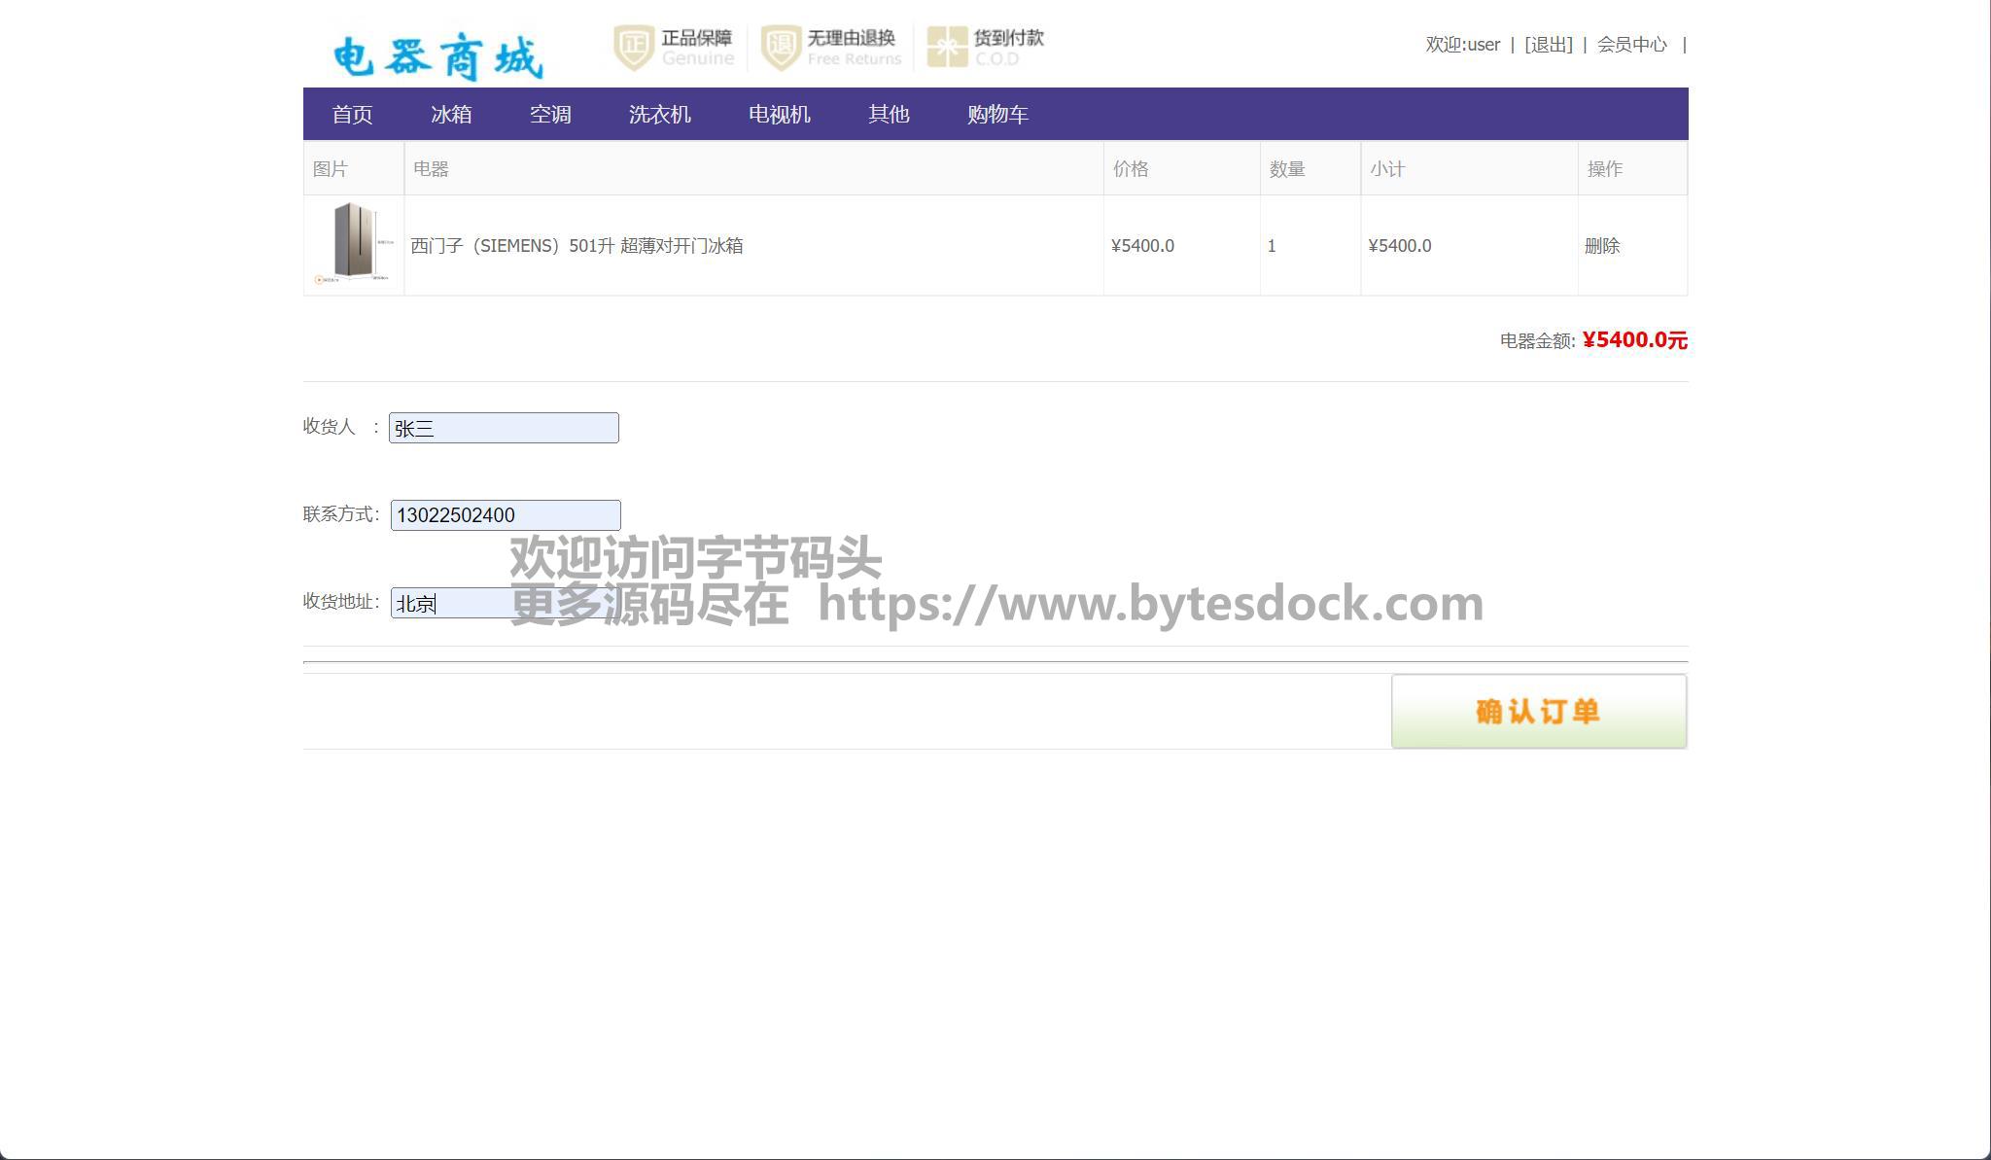
Task: Go to 首页 in the navigation bar
Action: (352, 115)
